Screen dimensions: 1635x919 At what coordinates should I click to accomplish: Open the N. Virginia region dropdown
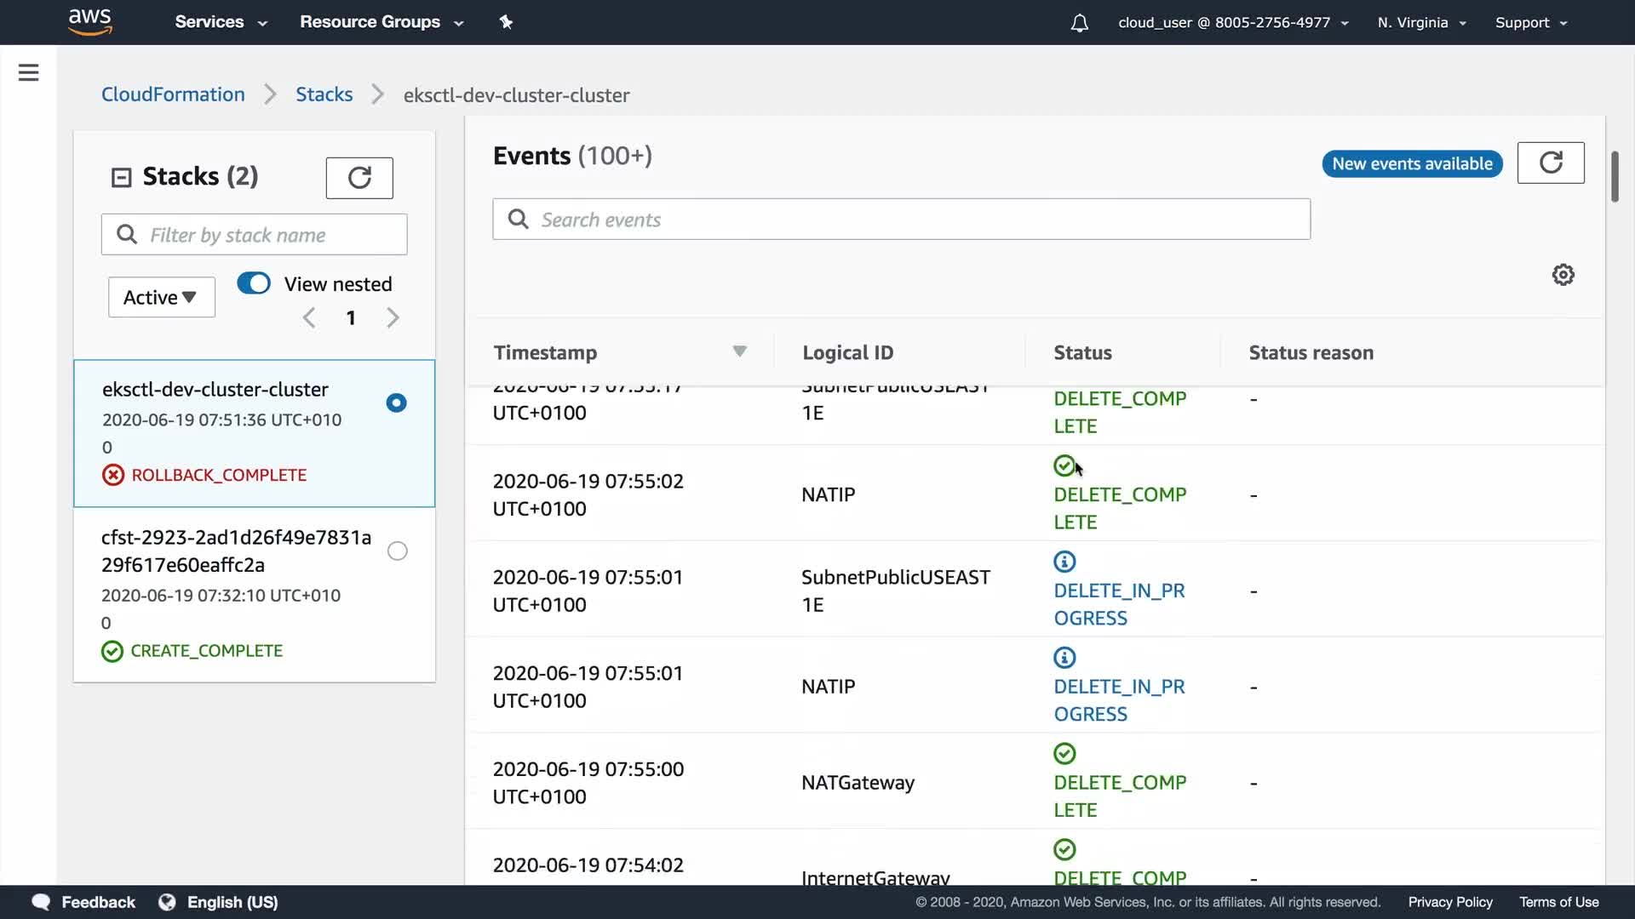pyautogui.click(x=1420, y=23)
